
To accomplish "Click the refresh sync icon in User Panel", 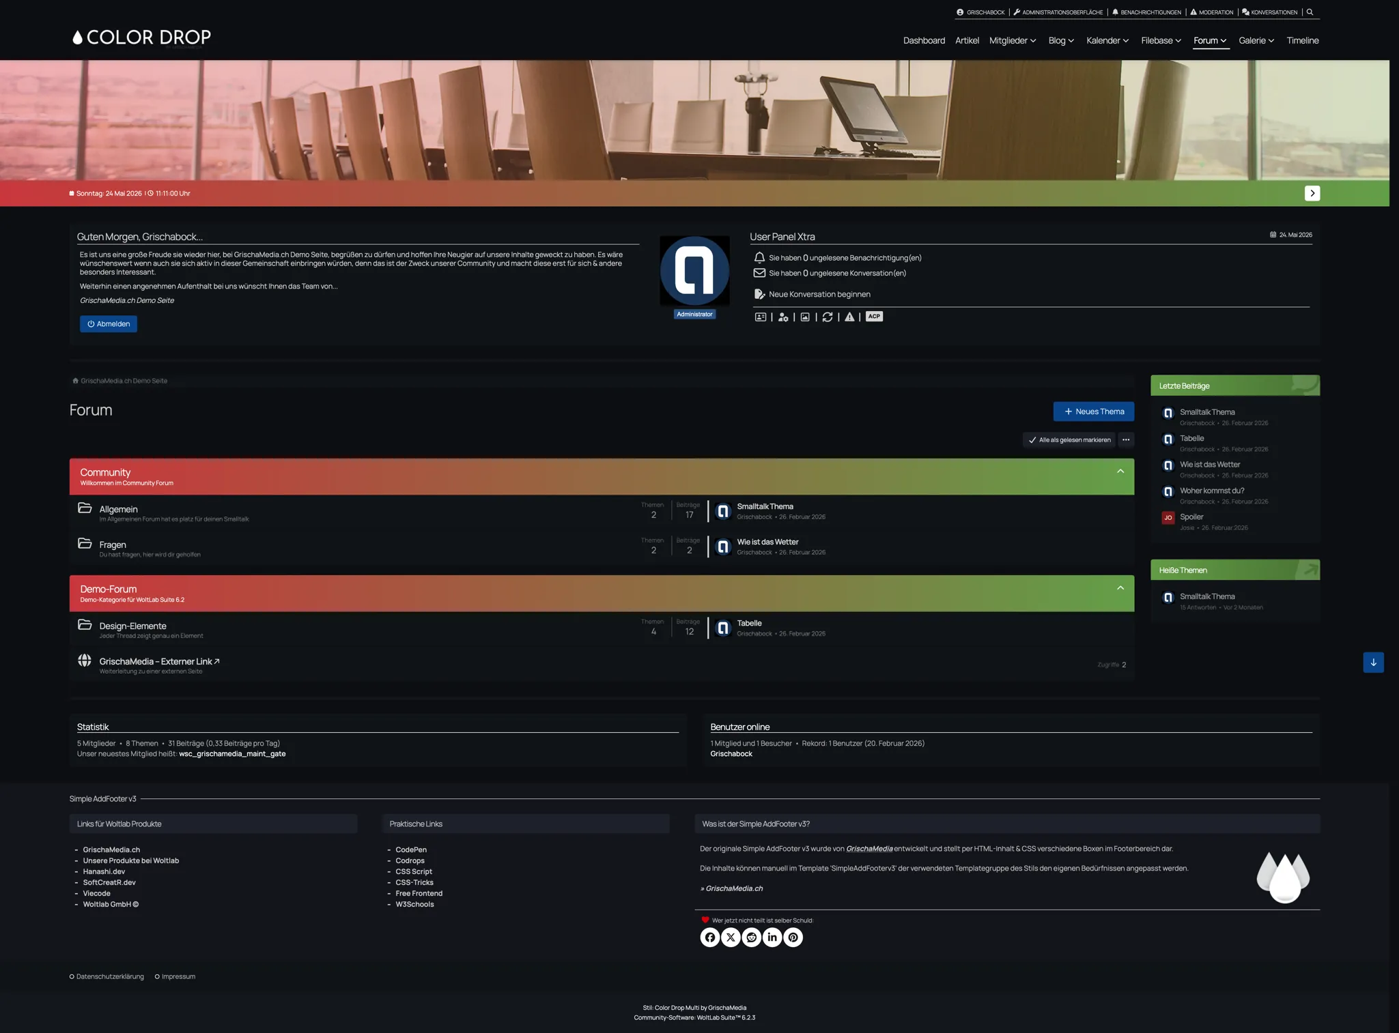I will tap(828, 317).
